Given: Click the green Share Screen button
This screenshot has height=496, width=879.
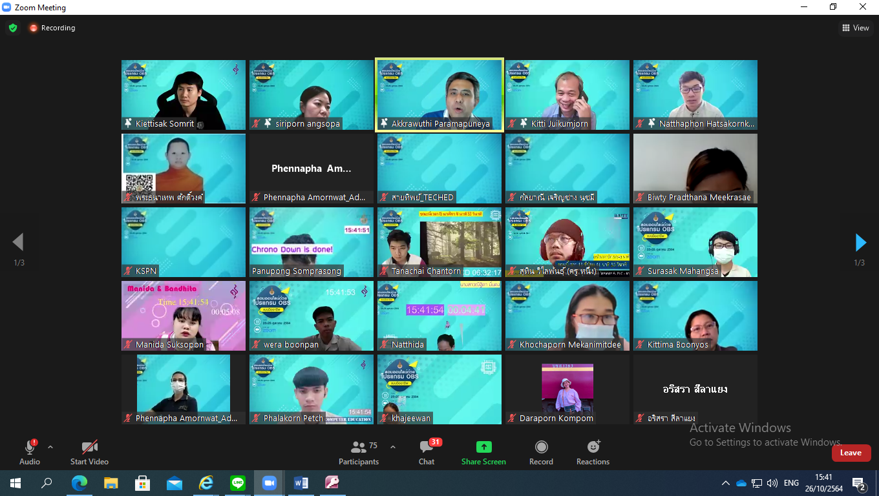Looking at the screenshot, I should [483, 451].
